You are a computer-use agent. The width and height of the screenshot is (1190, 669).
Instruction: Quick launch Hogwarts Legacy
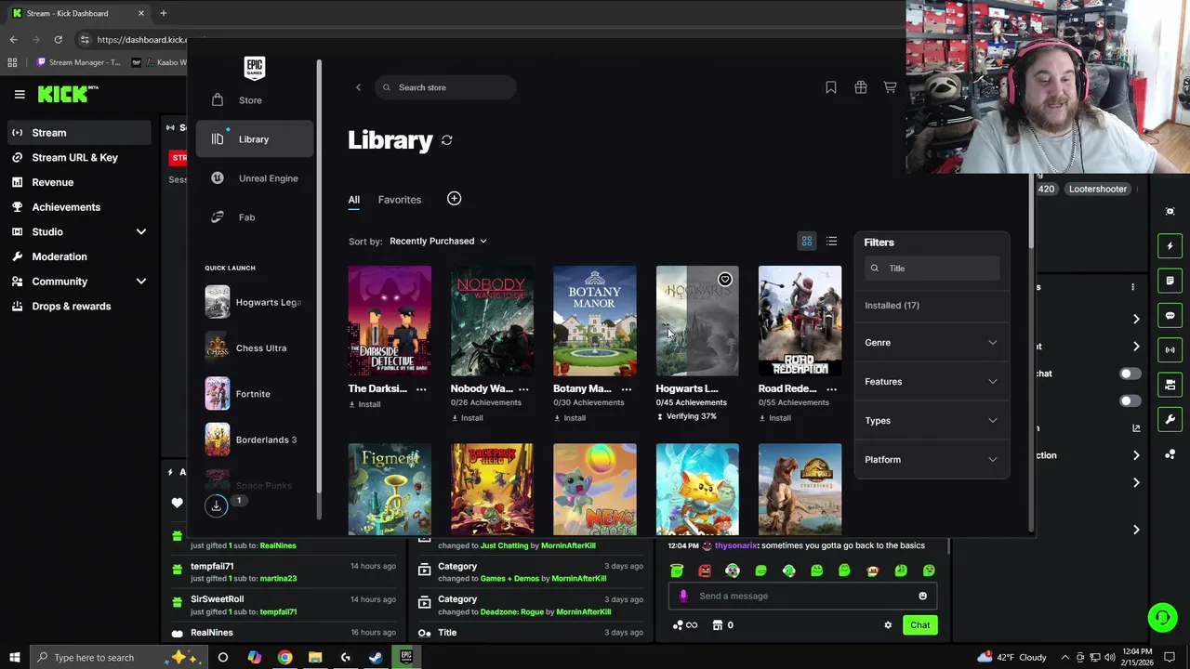(254, 303)
